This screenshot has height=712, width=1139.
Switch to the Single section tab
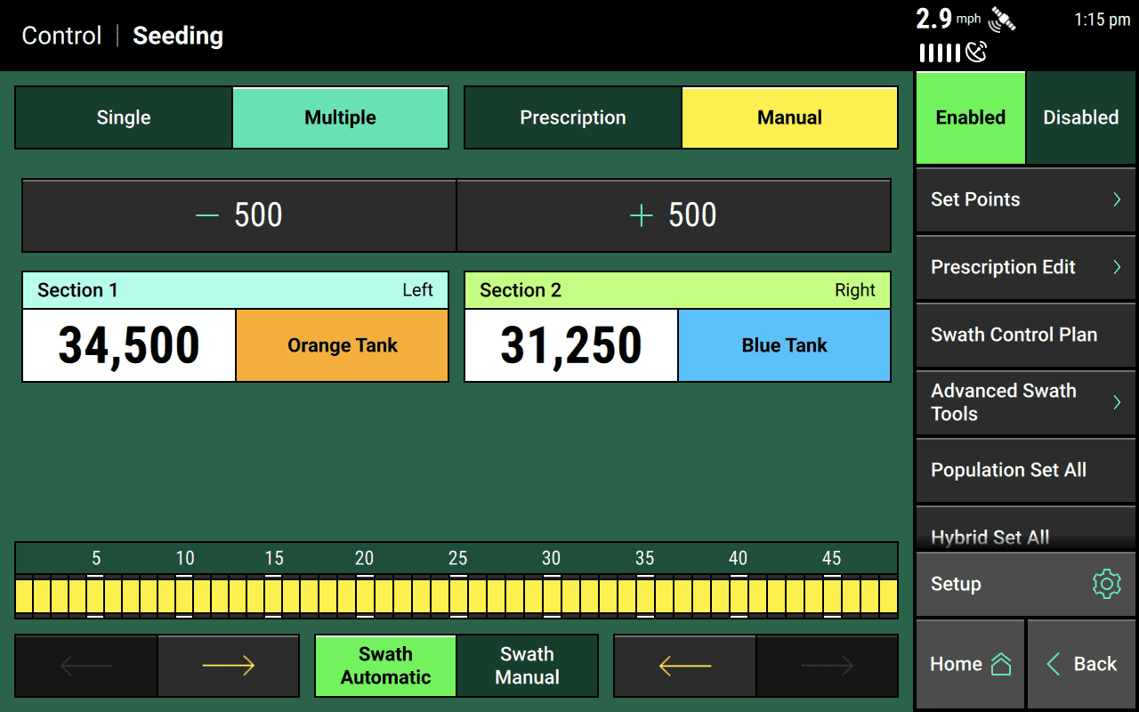coord(124,117)
